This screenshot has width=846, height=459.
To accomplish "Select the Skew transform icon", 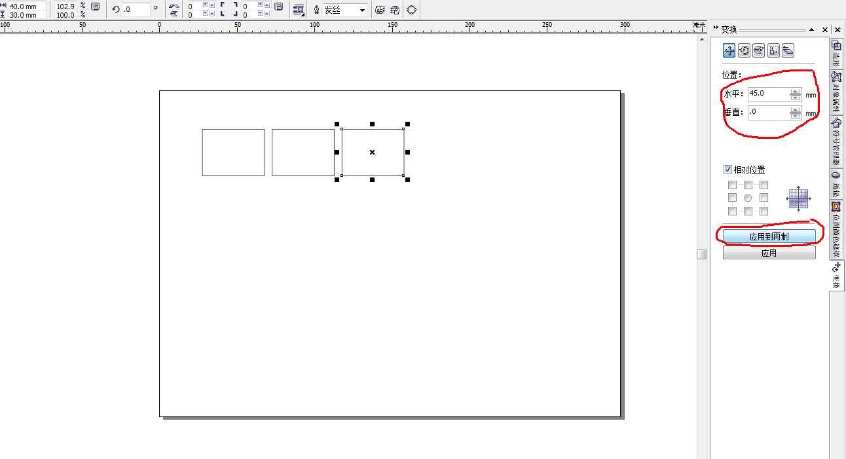I will click(x=788, y=50).
